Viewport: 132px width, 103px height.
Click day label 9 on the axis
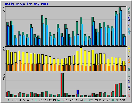39,100
